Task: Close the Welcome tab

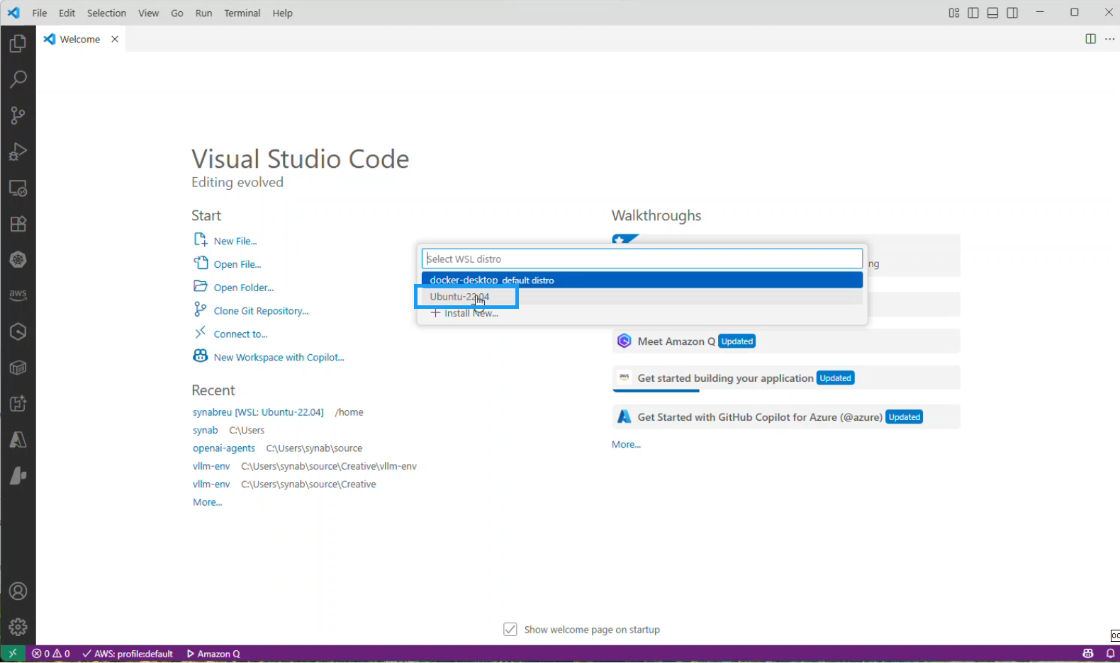Action: click(x=115, y=39)
